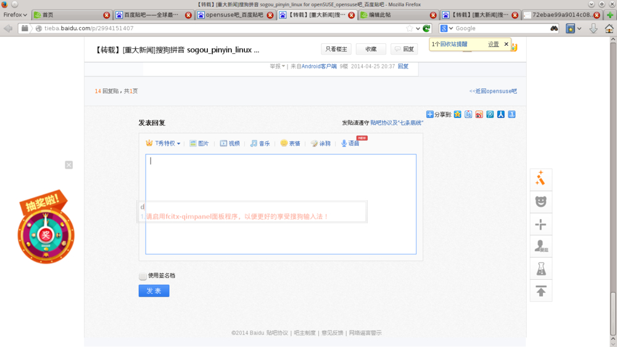617x347 pixels.
Task: Click the binoculars search icon
Action: pyautogui.click(x=554, y=28)
